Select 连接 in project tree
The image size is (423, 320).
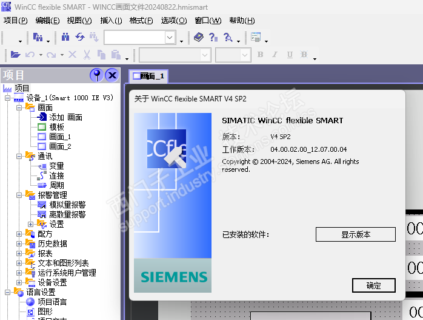pos(56,175)
